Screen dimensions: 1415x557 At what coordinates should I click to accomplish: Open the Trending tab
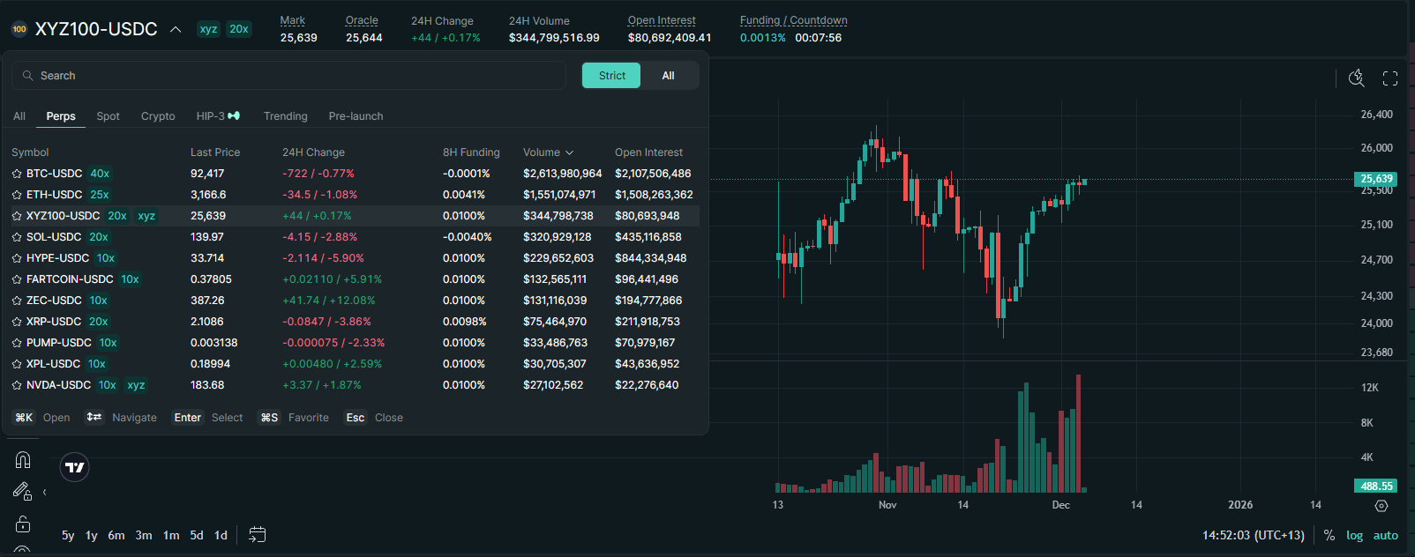pyautogui.click(x=285, y=116)
